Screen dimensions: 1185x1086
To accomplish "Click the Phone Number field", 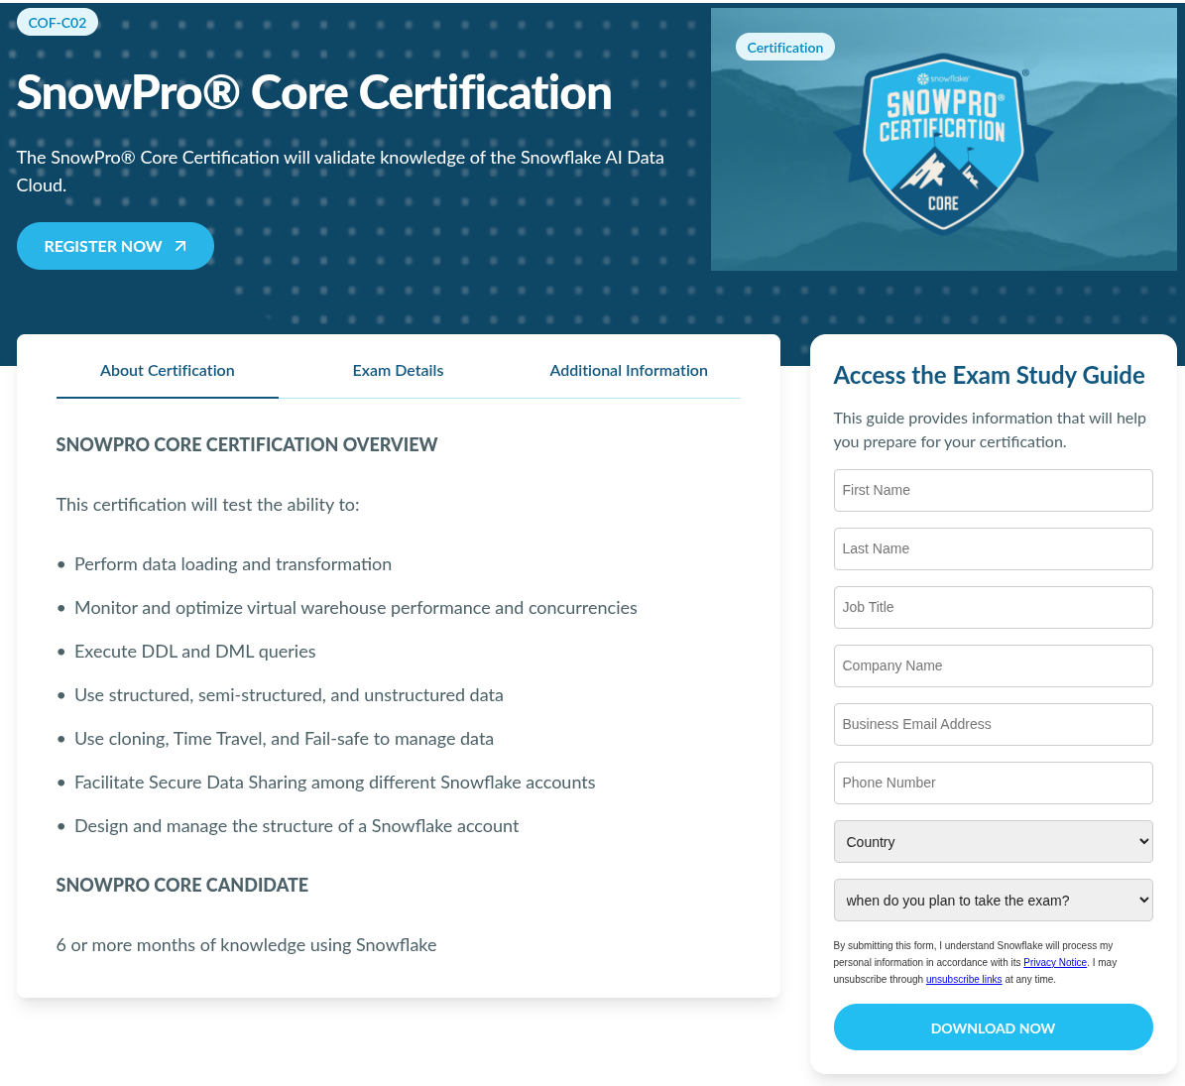I will click(993, 783).
